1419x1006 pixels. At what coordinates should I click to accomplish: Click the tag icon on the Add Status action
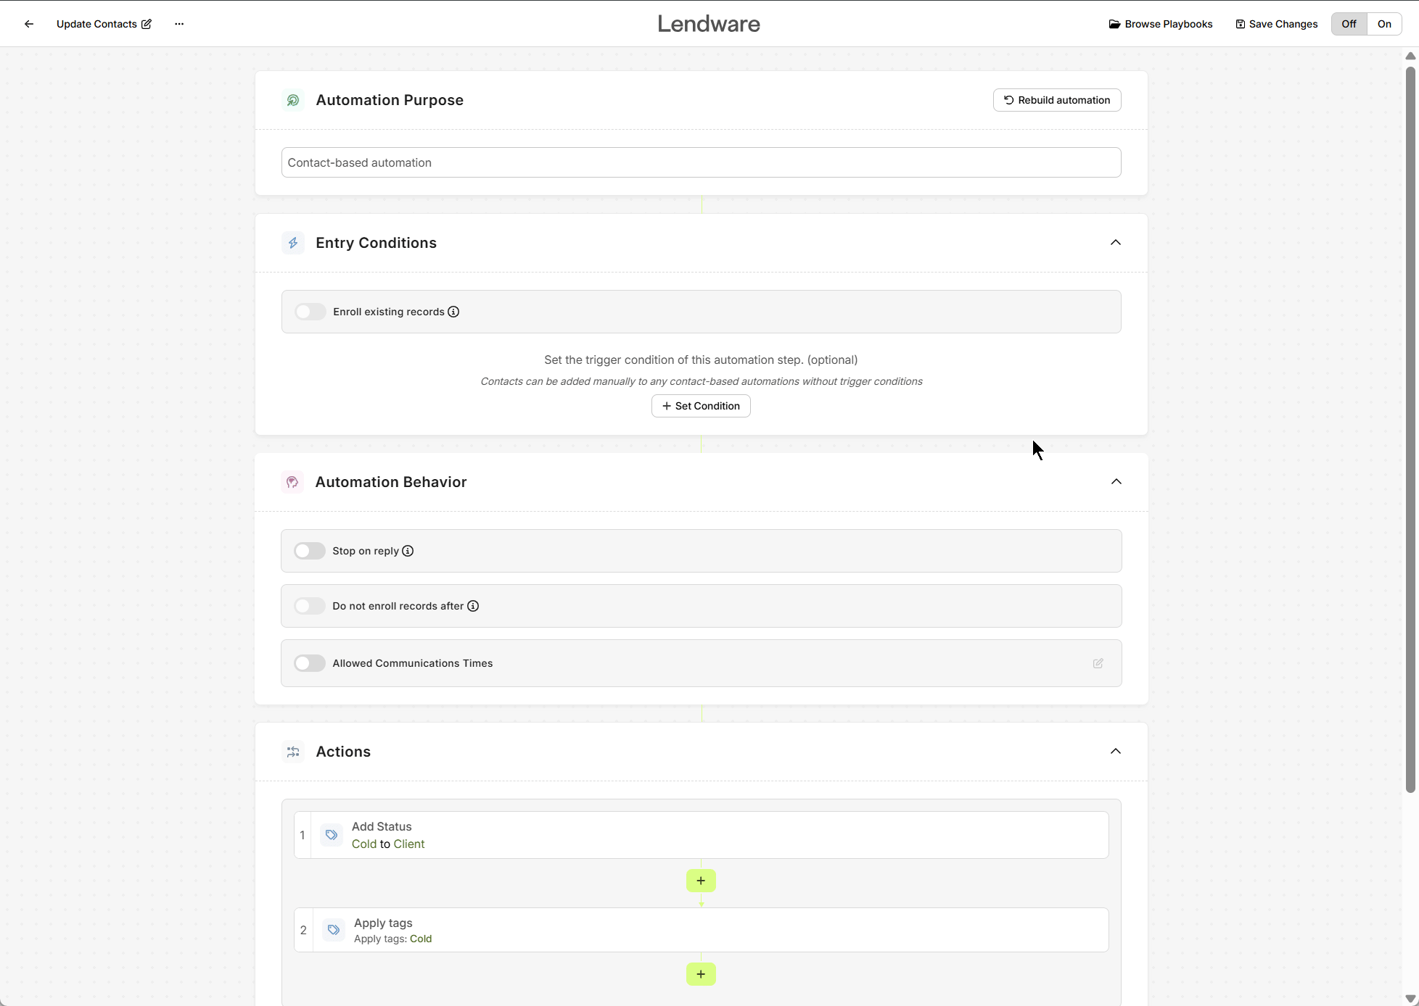(332, 834)
